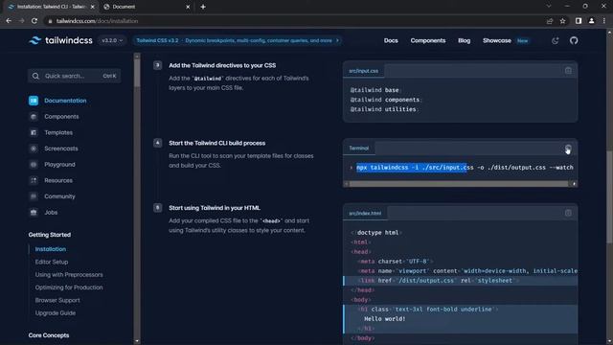Select Installation under Getting Started
This screenshot has width=613, height=345.
pos(51,249)
